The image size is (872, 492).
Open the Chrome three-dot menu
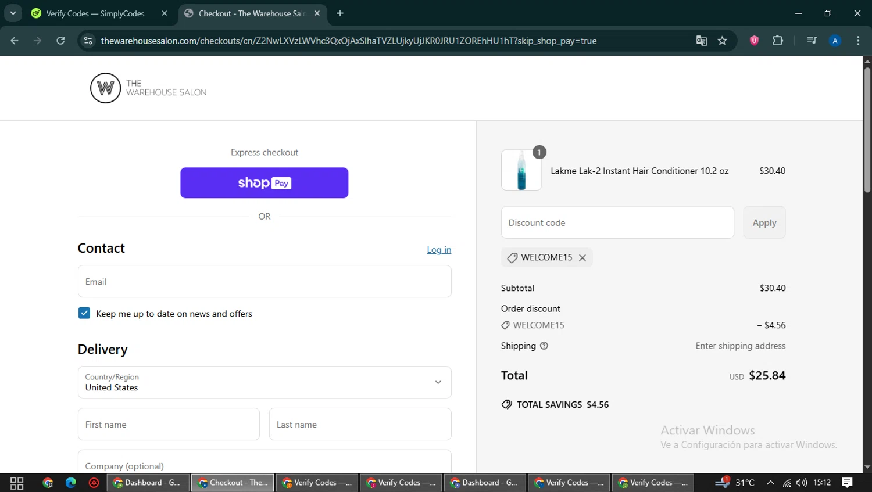coord(858,41)
